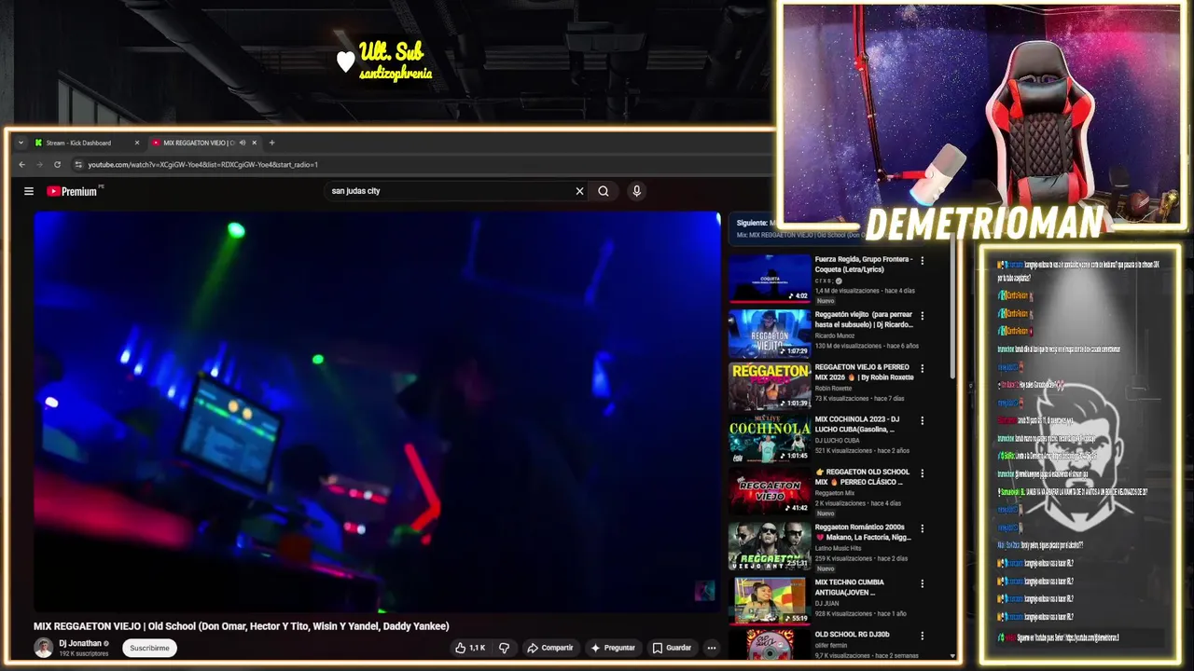Save the video with Guardar

coord(672,648)
